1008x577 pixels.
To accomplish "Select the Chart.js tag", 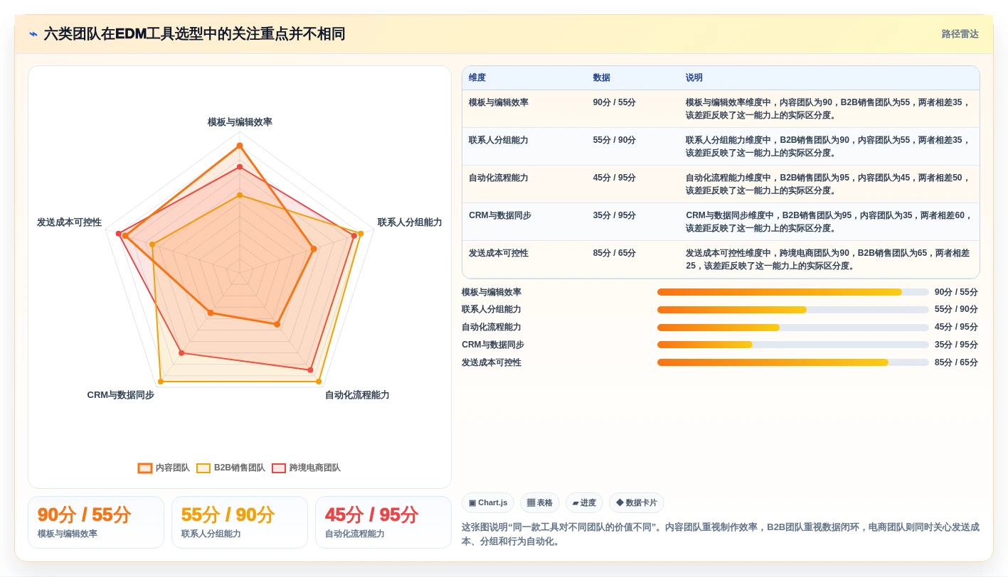I will click(x=488, y=502).
